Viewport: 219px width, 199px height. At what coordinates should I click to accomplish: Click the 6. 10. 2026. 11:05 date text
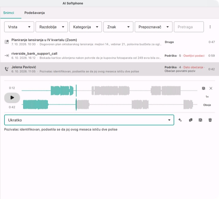[x=24, y=72]
